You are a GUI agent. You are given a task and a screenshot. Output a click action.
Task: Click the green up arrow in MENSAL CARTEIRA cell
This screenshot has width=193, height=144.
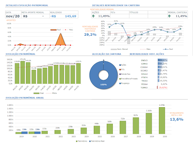click(169, 16)
